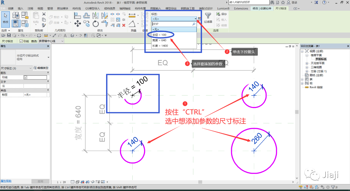This screenshot has height=191, width=350.
Task: Click the Copy tool icon in 修改 panel
Action: (87, 24)
